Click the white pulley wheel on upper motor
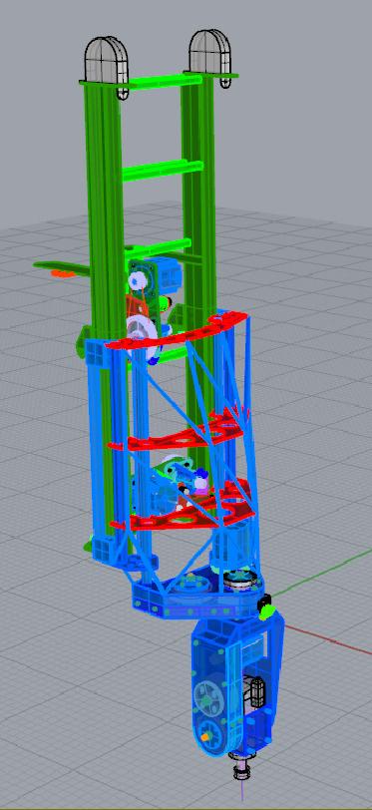The width and height of the screenshot is (372, 810). coord(137,281)
